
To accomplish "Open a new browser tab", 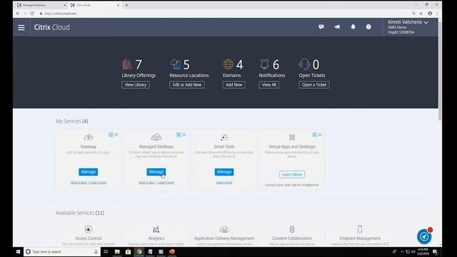I will (x=126, y=5).
